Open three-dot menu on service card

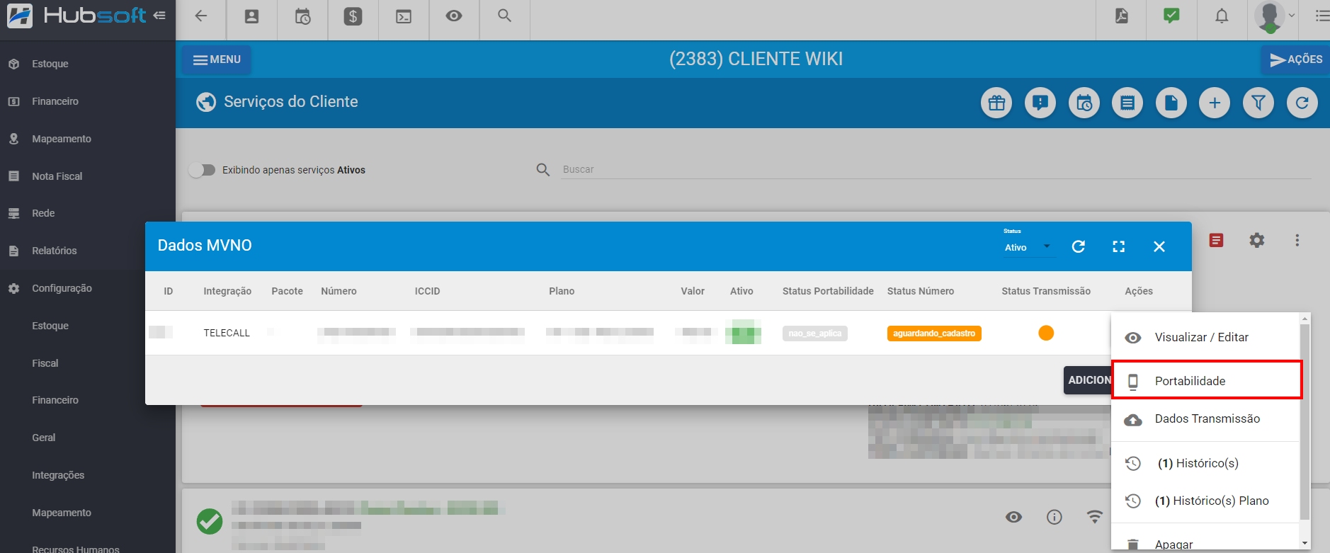click(x=1297, y=240)
